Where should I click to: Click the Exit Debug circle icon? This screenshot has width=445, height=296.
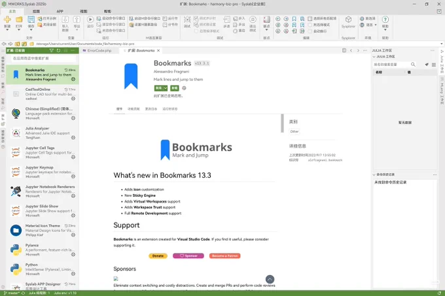click(253, 19)
